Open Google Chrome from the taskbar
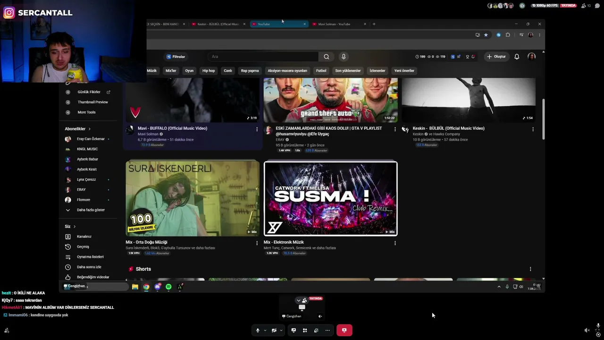 (146, 287)
